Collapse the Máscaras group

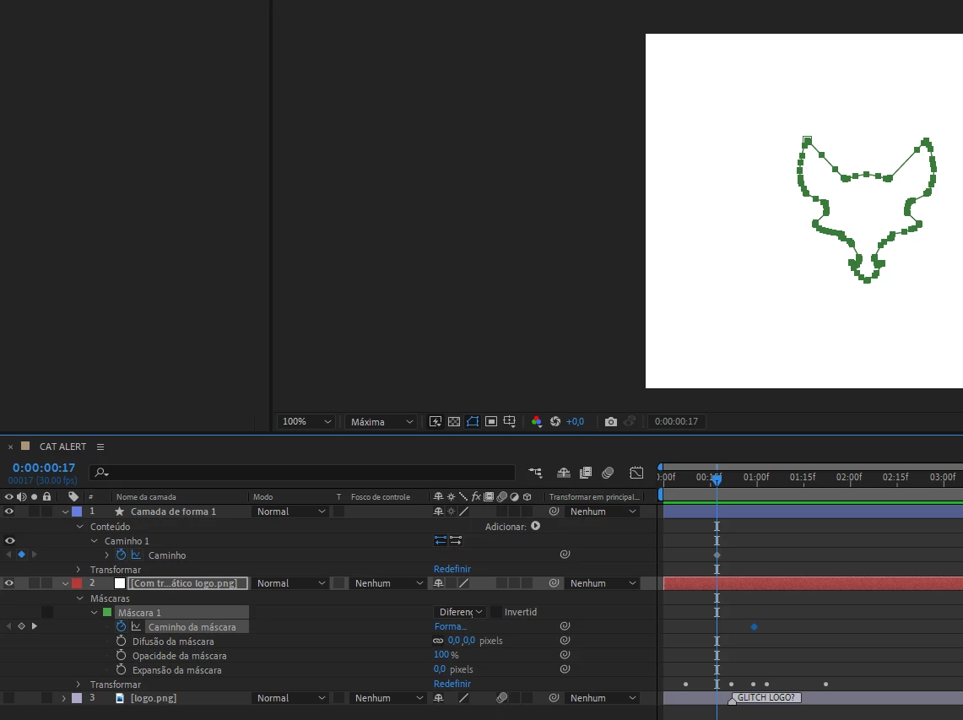79,598
